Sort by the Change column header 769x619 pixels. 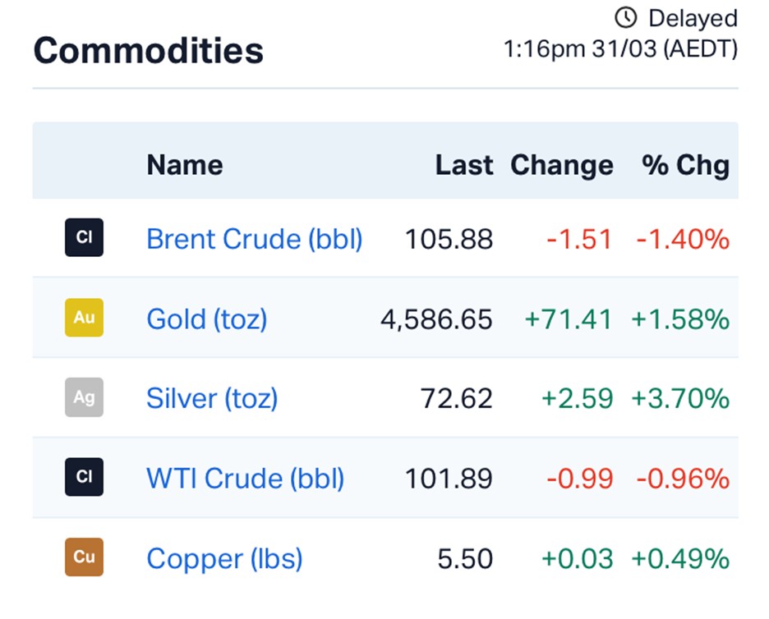pos(561,165)
